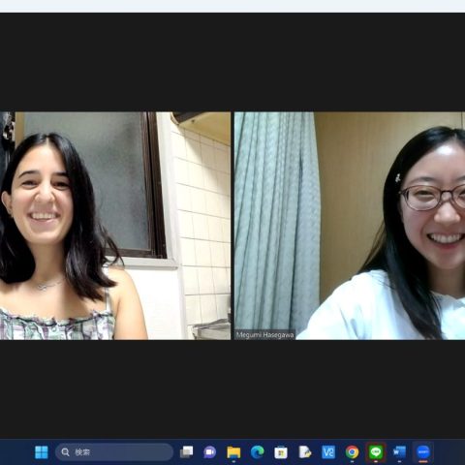Open the Windows Start menu

(42, 452)
